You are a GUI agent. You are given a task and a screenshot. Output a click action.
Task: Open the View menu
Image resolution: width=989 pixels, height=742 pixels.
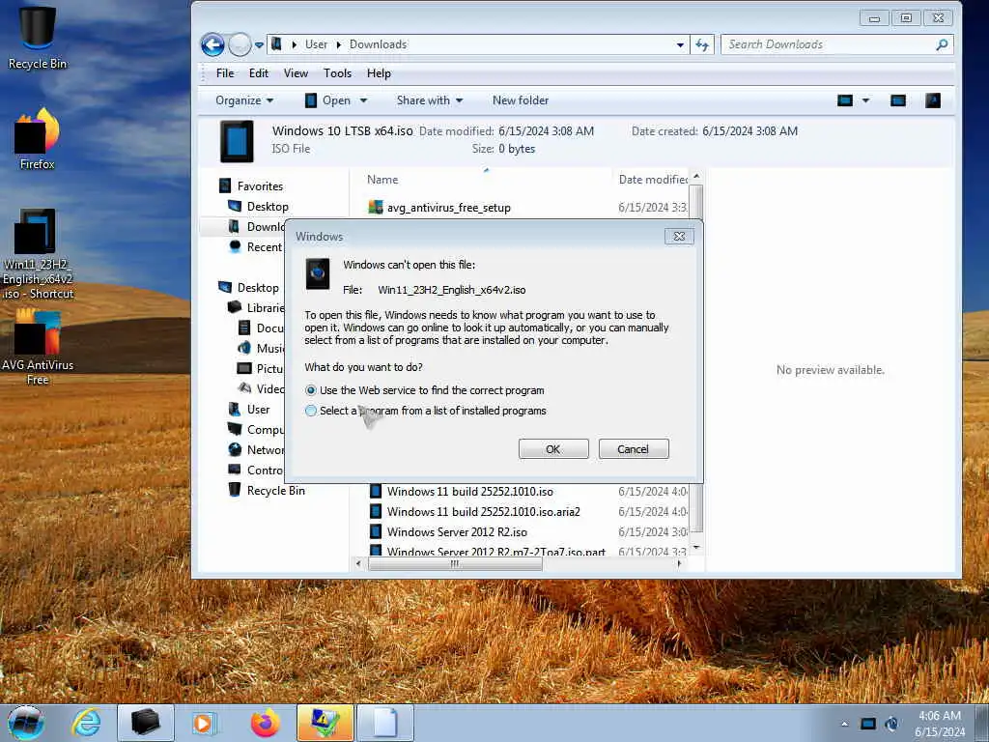[x=296, y=73]
